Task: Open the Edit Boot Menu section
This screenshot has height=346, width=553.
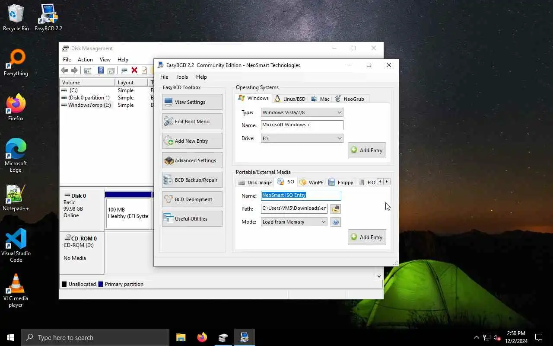Action: point(192,122)
